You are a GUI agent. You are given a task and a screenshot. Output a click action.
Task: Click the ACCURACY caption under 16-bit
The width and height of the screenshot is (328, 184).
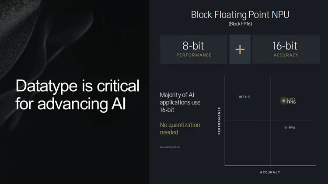[286, 55]
